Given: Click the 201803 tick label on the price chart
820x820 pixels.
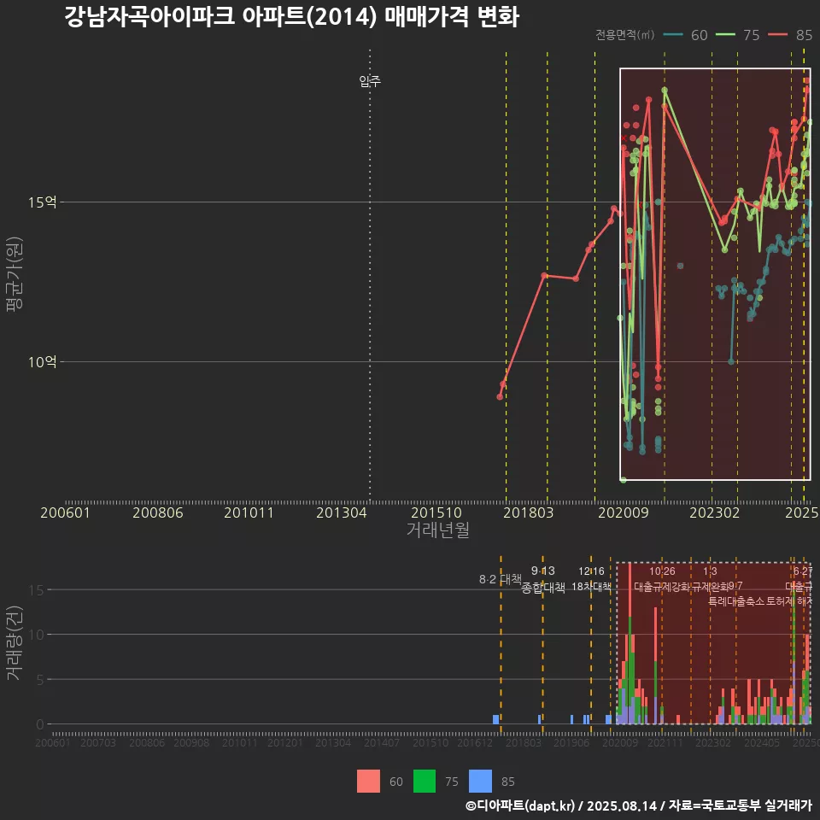Looking at the screenshot, I should point(528,512).
